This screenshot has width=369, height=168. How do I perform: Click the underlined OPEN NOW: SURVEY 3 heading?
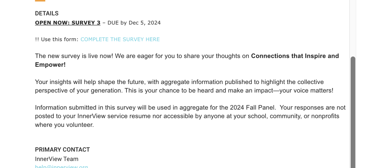coord(68,23)
